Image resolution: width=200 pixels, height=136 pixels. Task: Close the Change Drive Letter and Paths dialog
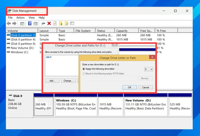(115, 45)
